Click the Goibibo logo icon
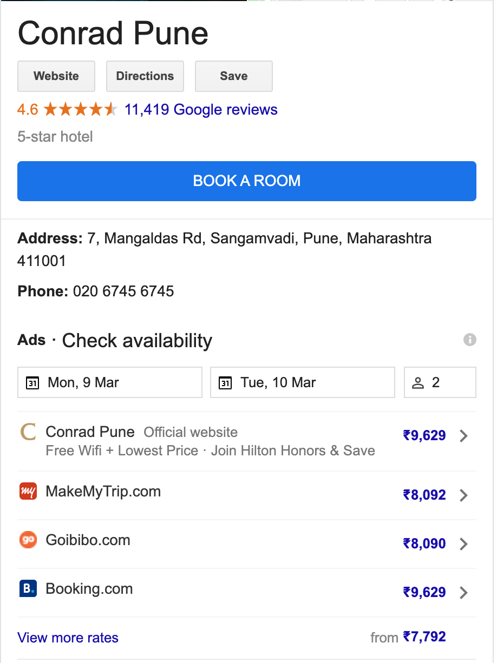This screenshot has width=497, height=663. point(28,540)
